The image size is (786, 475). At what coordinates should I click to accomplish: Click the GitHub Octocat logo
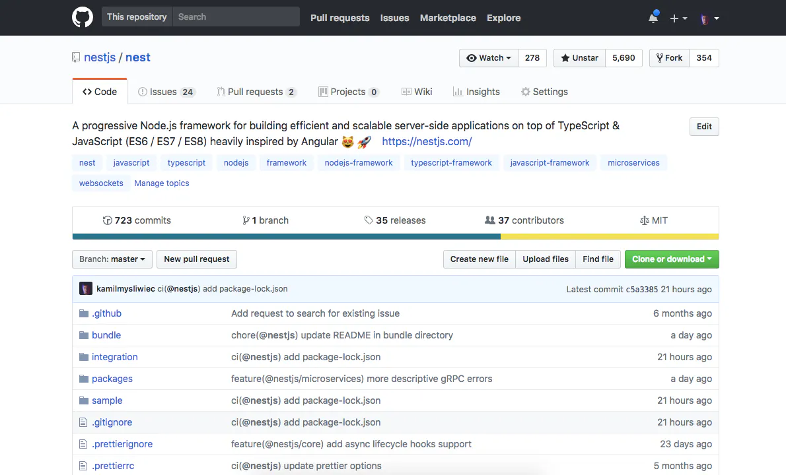82,18
